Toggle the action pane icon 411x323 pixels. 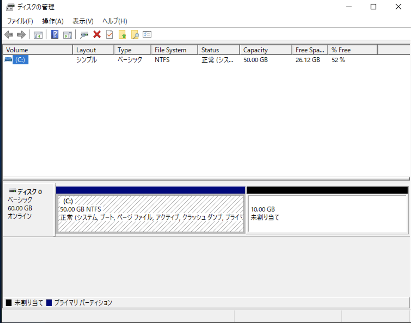(68, 35)
